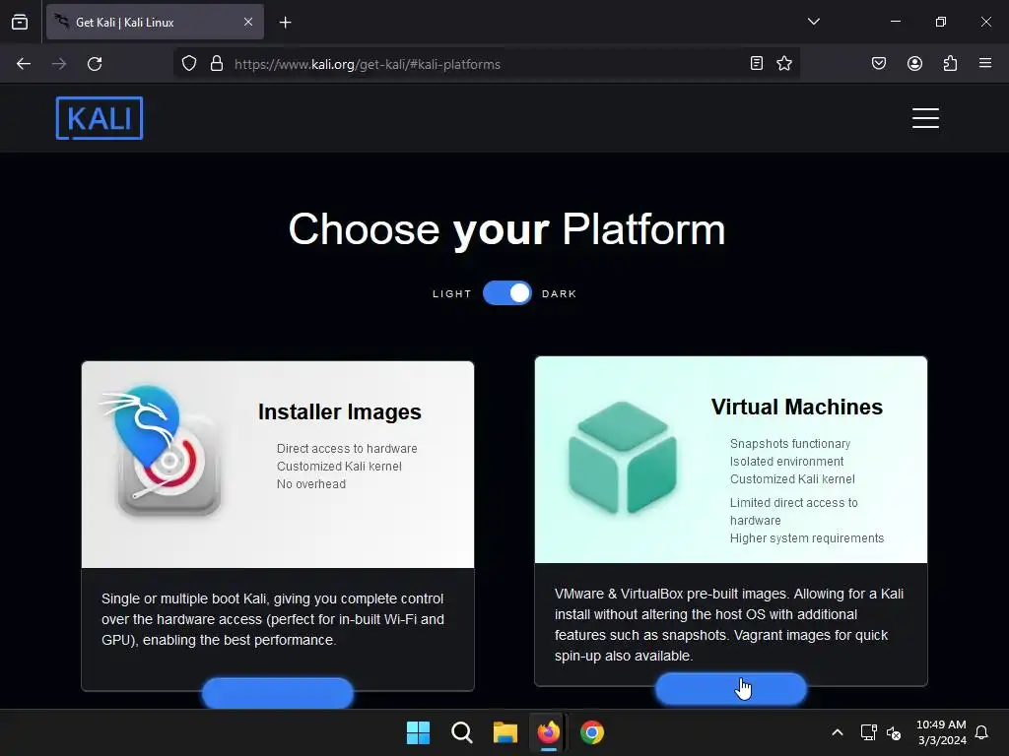The image size is (1009, 756).
Task: Open the Virtual Machines card image
Action: pos(731,460)
